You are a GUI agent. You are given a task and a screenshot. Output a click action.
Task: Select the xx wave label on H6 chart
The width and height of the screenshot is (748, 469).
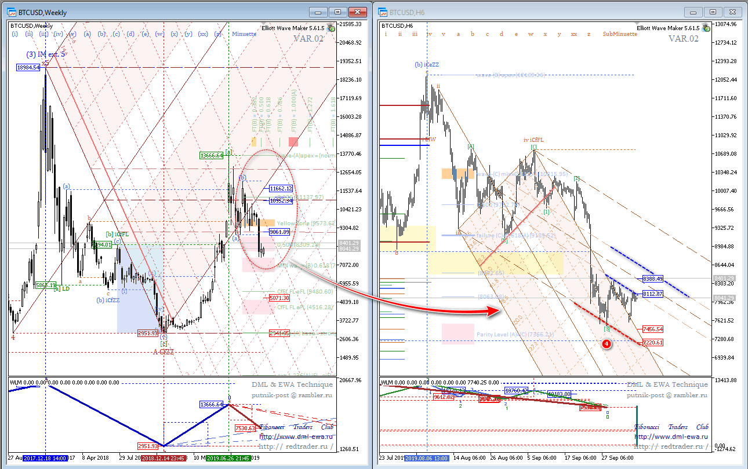click(573, 34)
